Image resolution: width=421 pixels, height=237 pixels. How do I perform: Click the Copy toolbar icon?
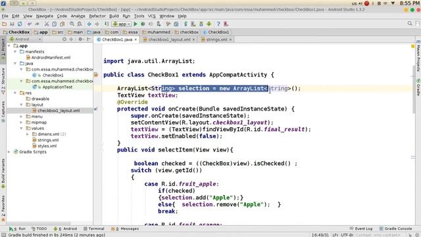tap(54, 24)
